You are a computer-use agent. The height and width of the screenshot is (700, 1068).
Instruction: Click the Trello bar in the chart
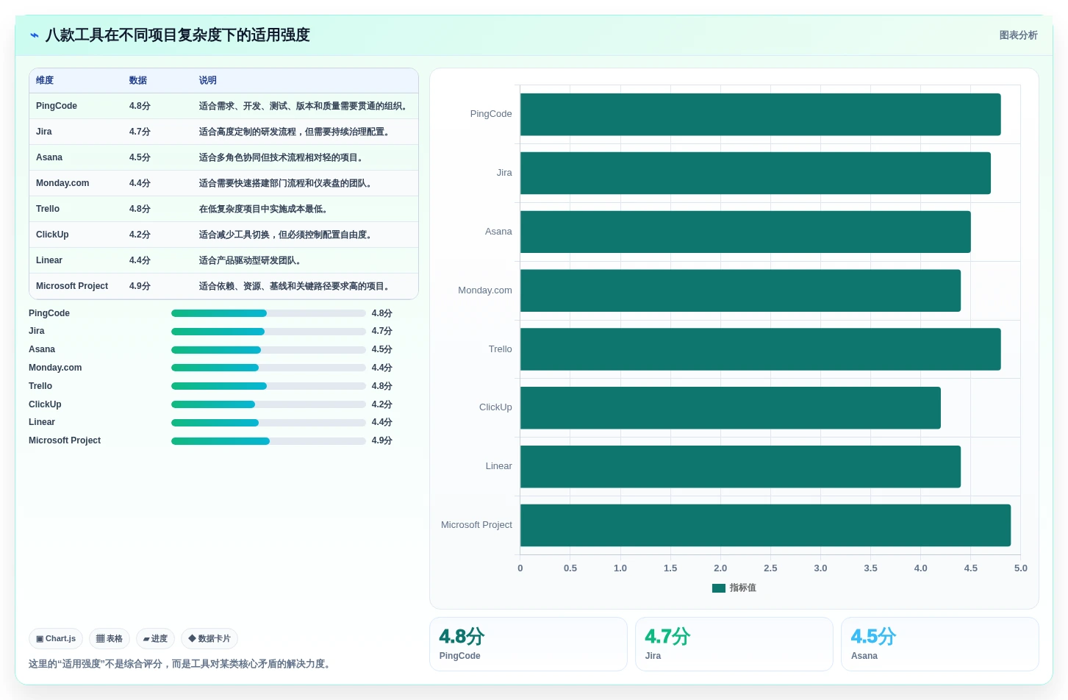point(760,349)
